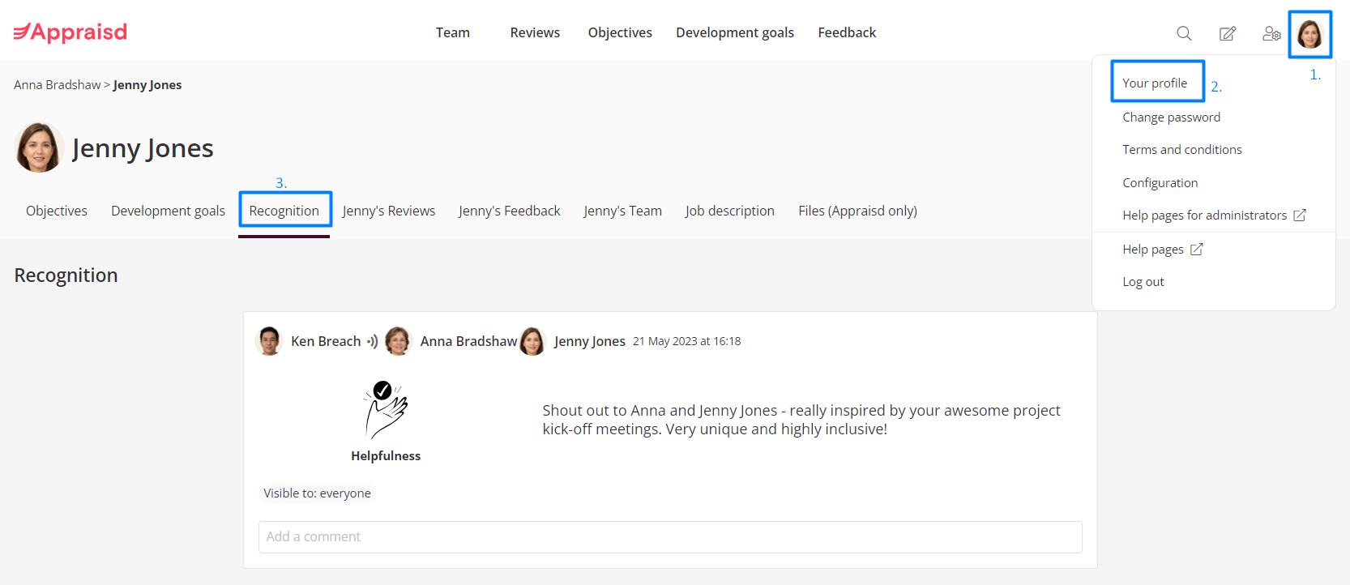Open Feedback in the top navigation
Screen dimensions: 1350x585
click(x=847, y=32)
